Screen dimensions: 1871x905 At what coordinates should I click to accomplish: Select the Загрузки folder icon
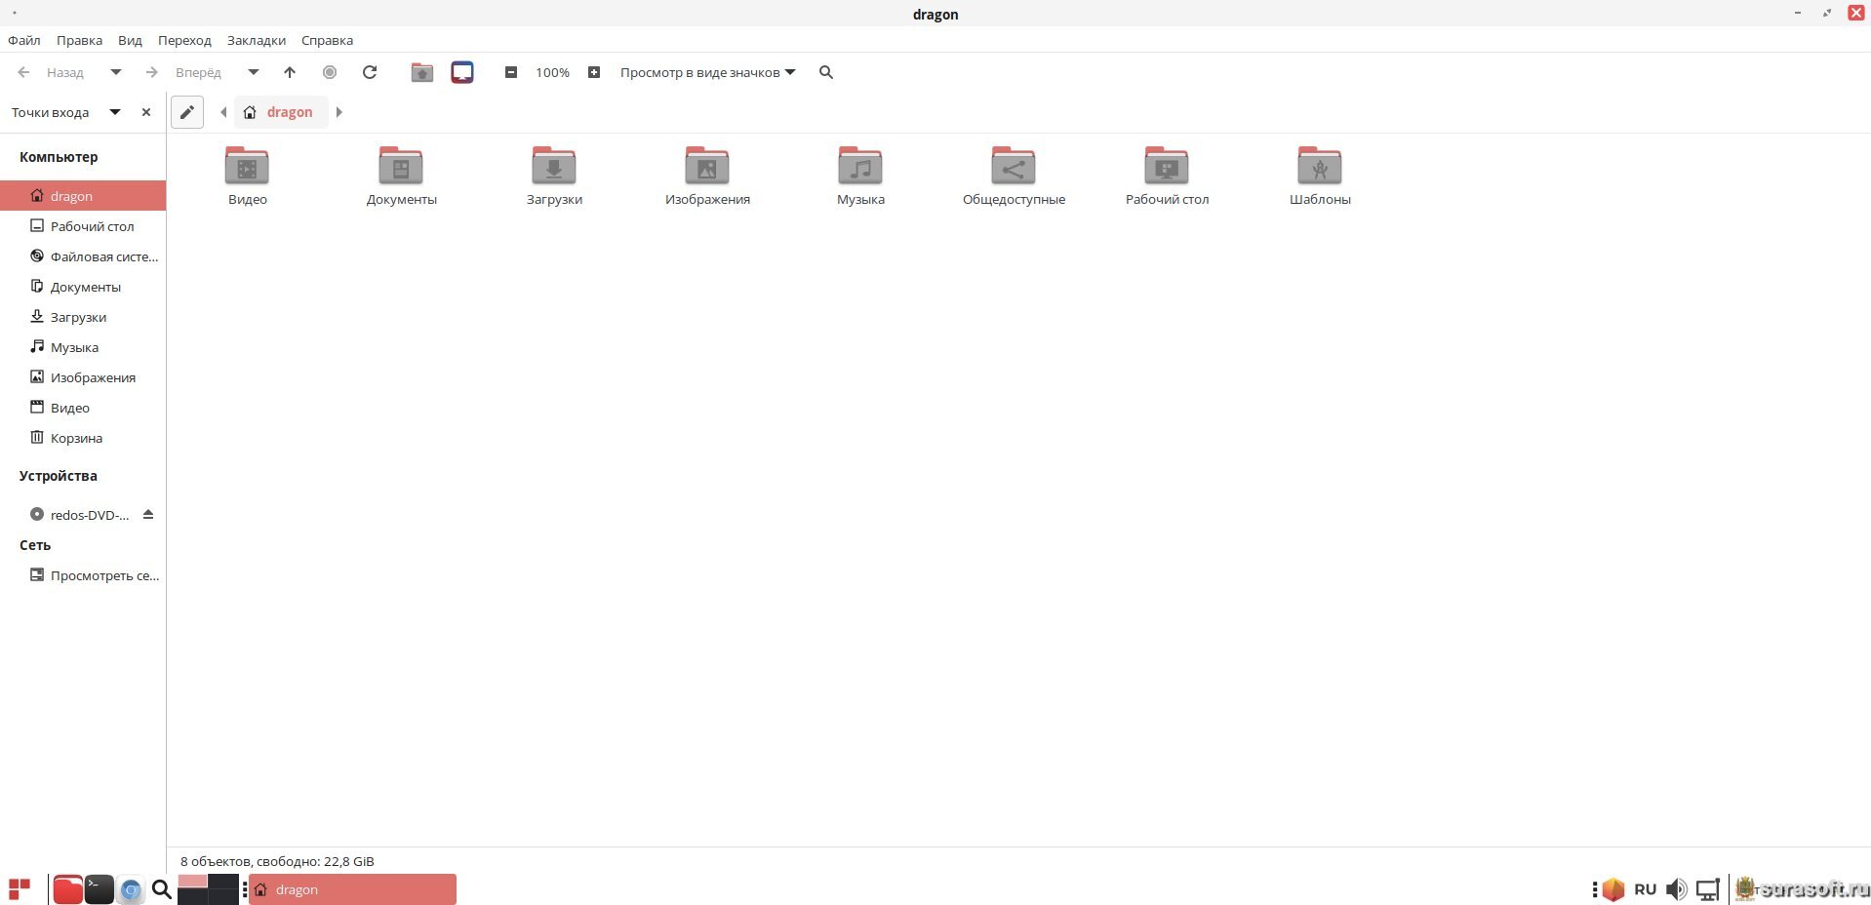[554, 165]
